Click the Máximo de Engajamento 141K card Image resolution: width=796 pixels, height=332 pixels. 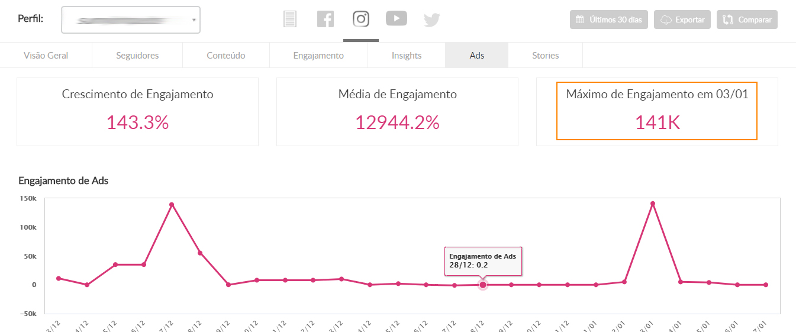[x=657, y=111]
